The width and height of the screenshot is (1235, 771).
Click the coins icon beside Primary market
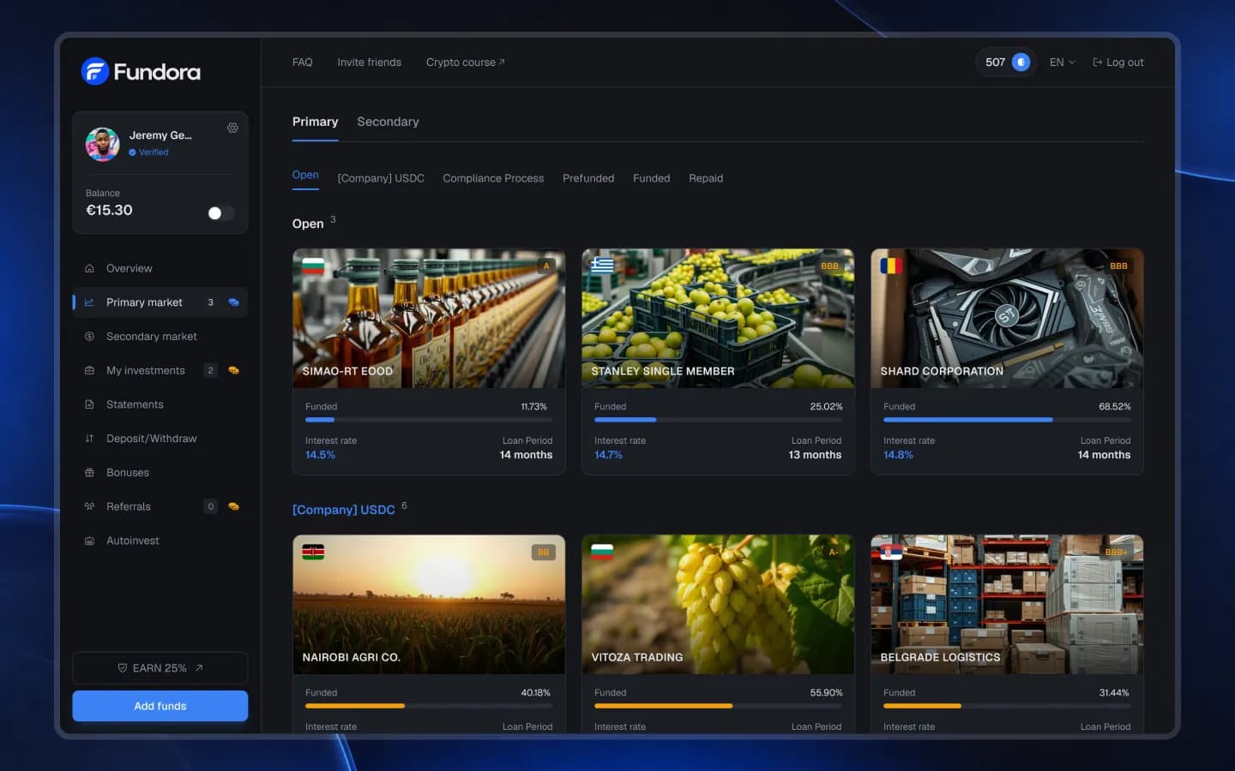coord(233,302)
